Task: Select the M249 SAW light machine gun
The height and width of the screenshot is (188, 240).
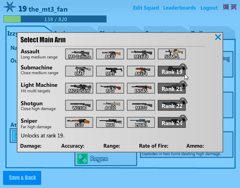Action: (x=79, y=88)
